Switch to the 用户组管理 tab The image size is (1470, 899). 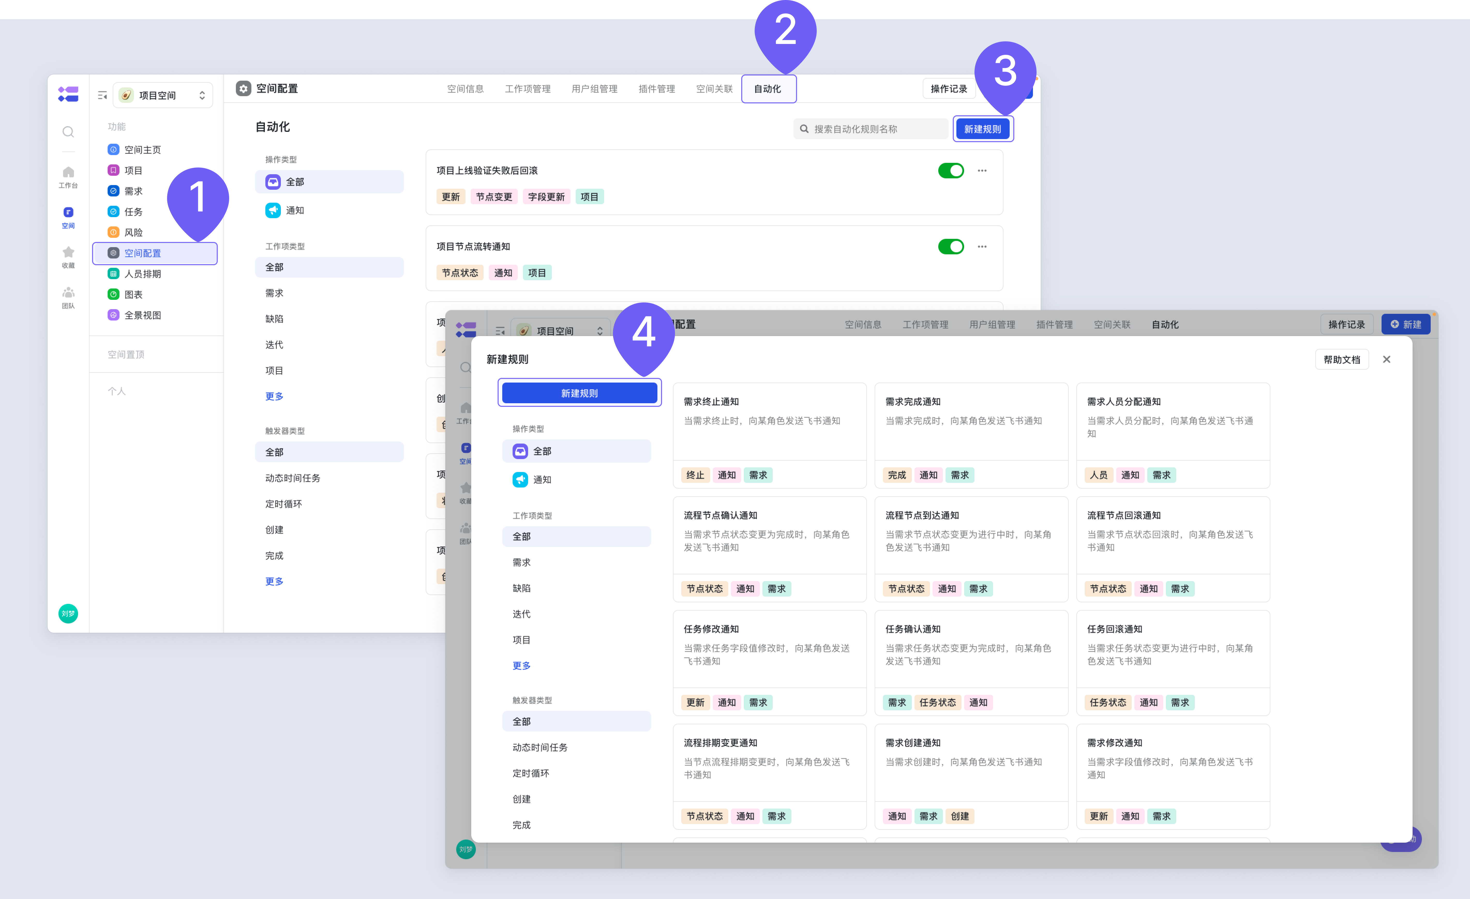click(x=594, y=89)
